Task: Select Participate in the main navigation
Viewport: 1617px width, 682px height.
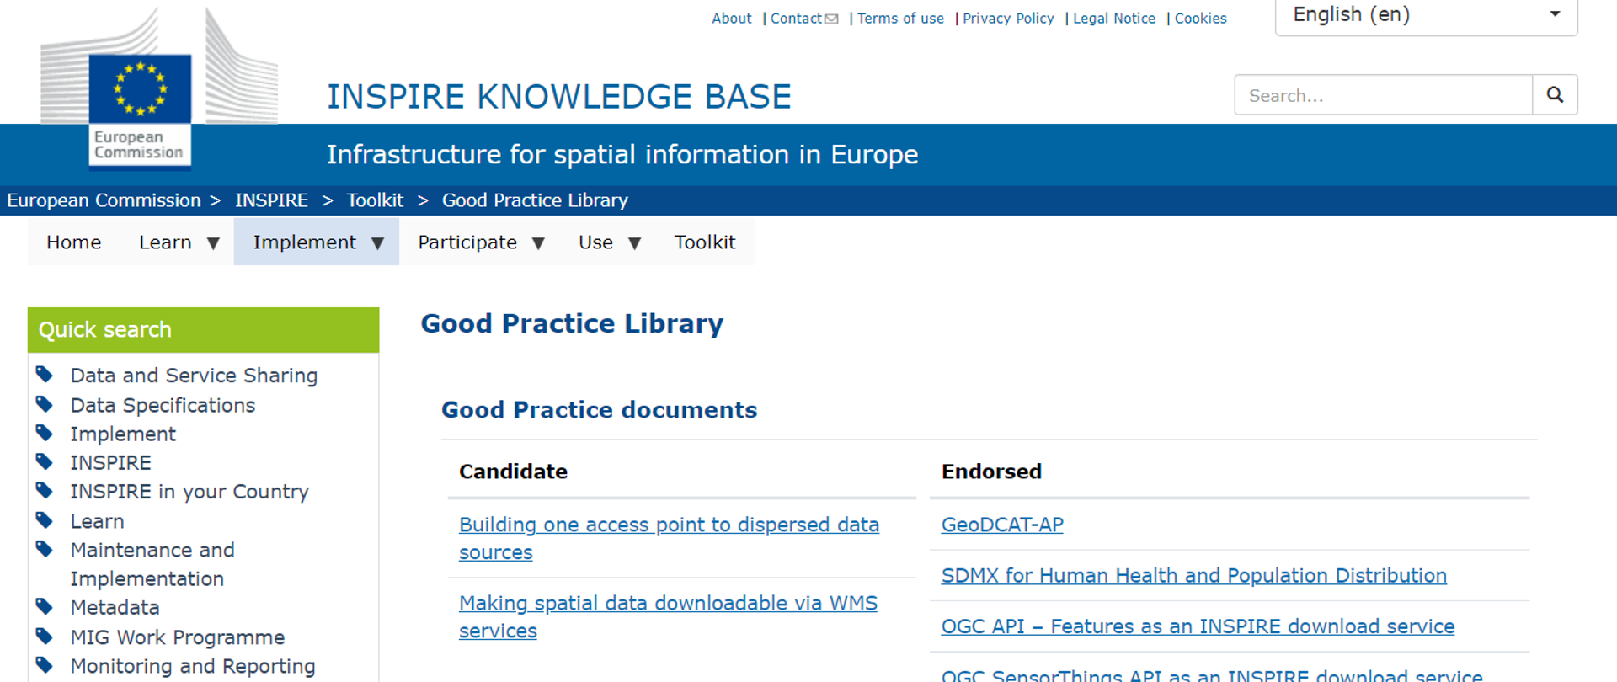Action: tap(467, 242)
